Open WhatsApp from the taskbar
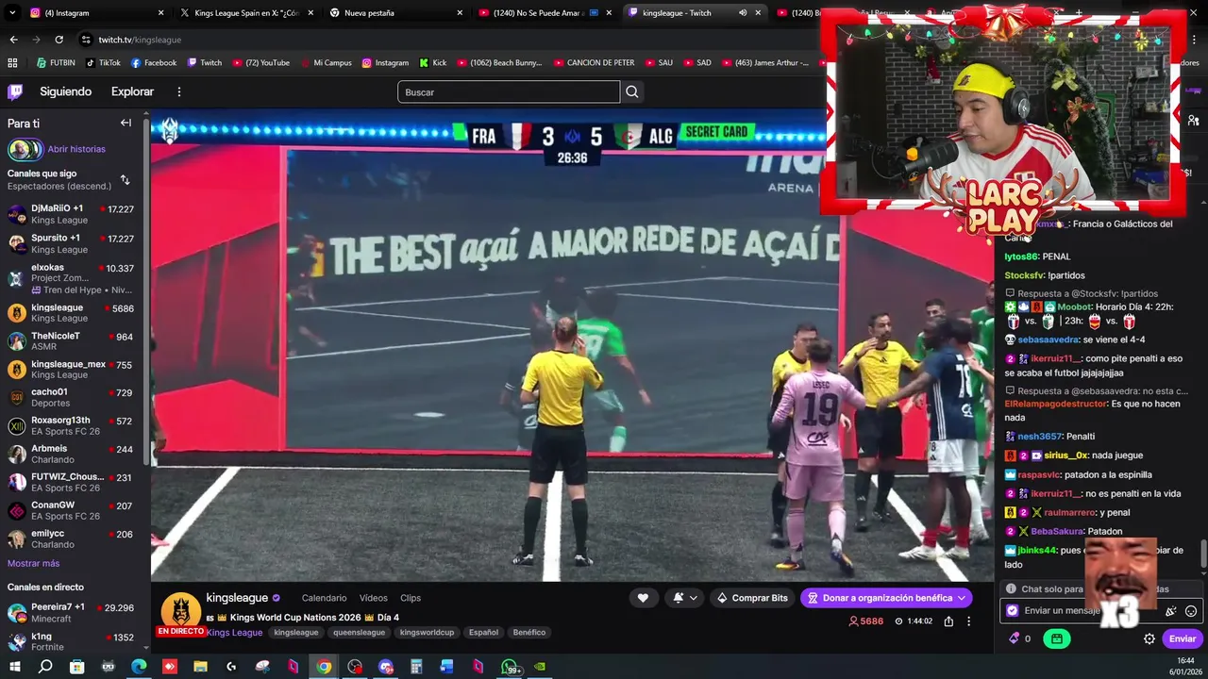This screenshot has width=1208, height=679. point(510,667)
